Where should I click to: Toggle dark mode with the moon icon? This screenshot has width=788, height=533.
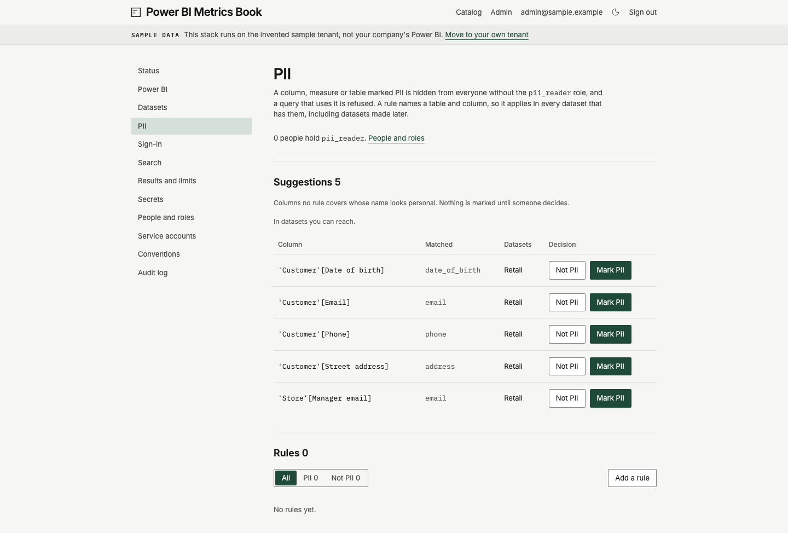click(x=616, y=12)
